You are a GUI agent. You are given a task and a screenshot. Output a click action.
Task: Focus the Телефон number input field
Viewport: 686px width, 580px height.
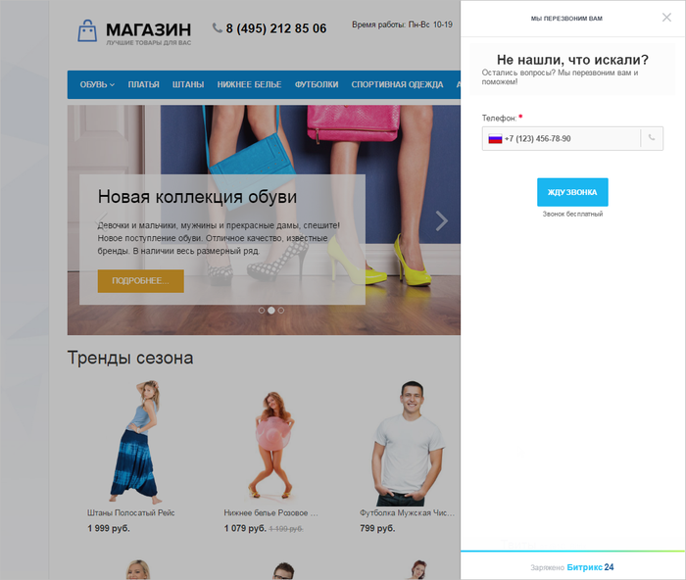(572, 139)
